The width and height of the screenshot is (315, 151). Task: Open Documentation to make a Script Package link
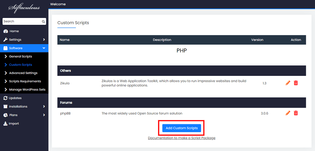click(x=182, y=138)
